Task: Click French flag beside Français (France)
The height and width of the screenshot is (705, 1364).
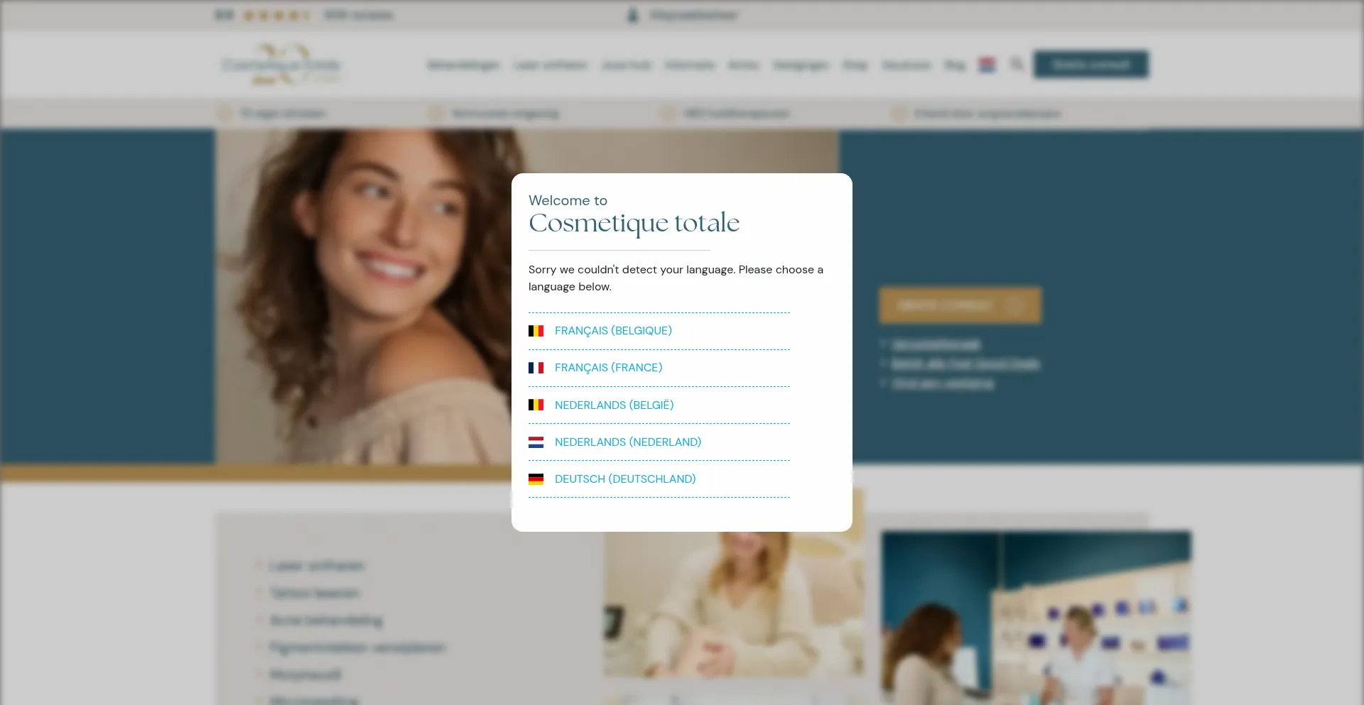Action: [x=536, y=368]
